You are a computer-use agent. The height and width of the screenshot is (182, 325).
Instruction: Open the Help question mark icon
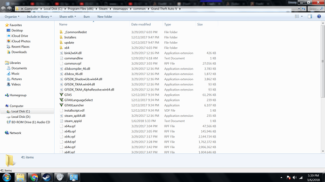(x=319, y=16)
